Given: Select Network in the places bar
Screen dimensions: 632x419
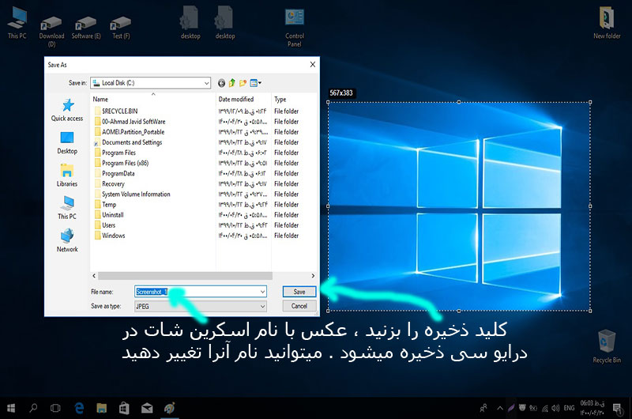Looking at the screenshot, I should (x=67, y=241).
